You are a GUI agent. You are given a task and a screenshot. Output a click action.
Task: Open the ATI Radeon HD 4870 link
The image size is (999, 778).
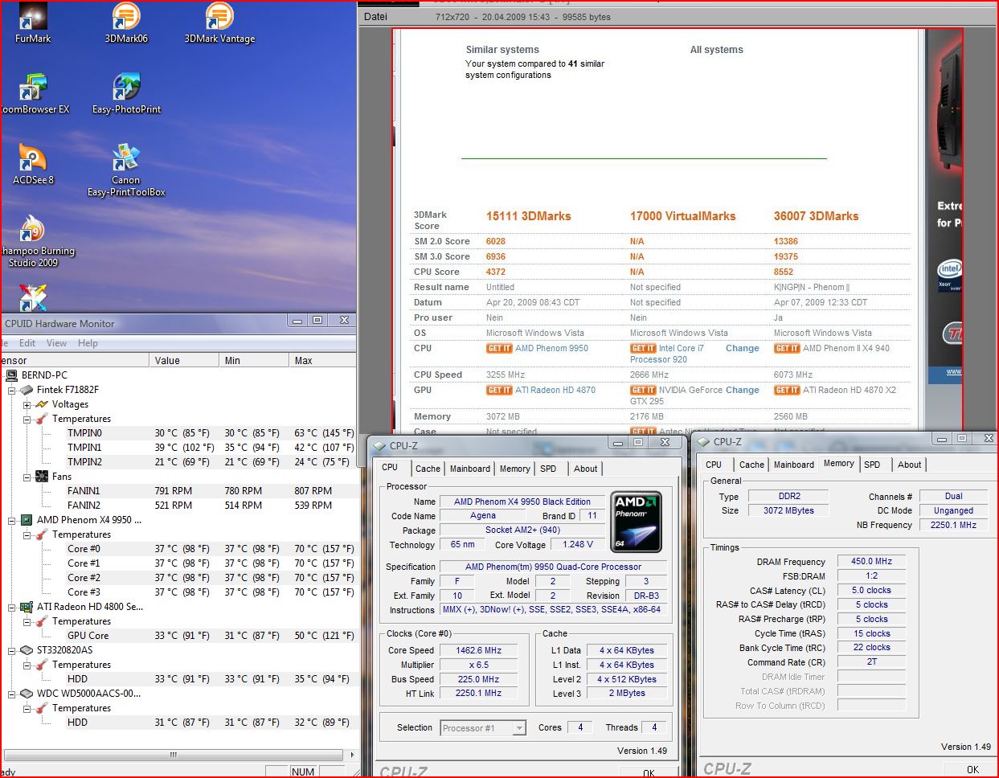tap(555, 391)
